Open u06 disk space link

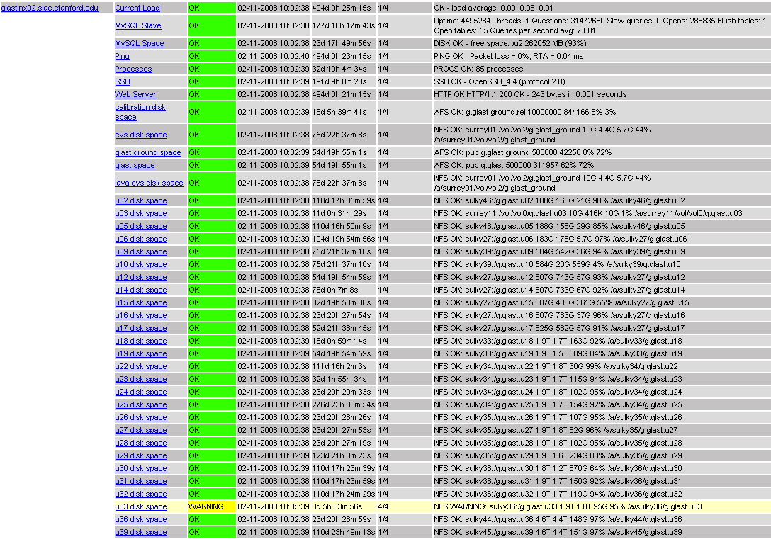pos(141,239)
